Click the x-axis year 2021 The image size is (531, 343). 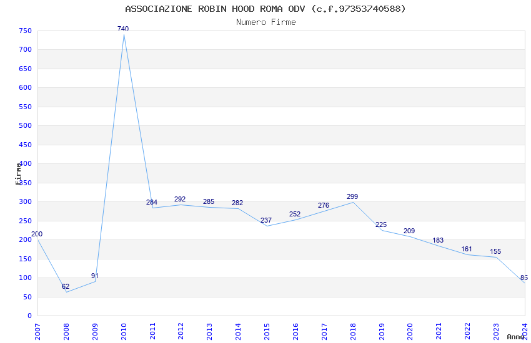(x=439, y=332)
